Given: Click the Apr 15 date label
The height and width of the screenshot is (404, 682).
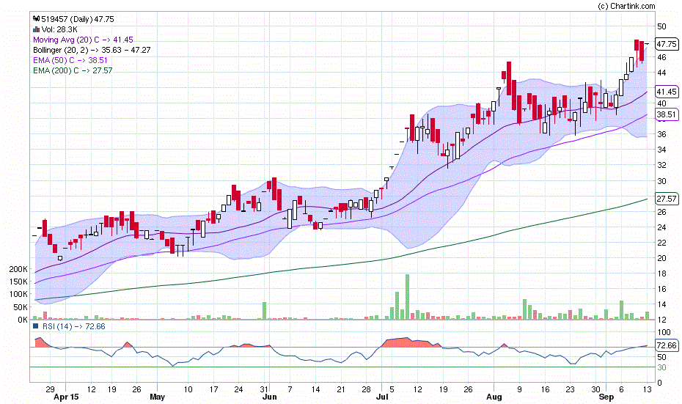Looking at the screenshot, I should 66,397.
